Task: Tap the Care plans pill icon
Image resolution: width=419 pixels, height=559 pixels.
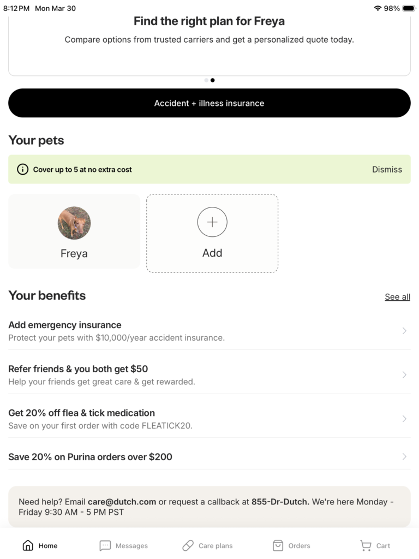Action: 188,545
